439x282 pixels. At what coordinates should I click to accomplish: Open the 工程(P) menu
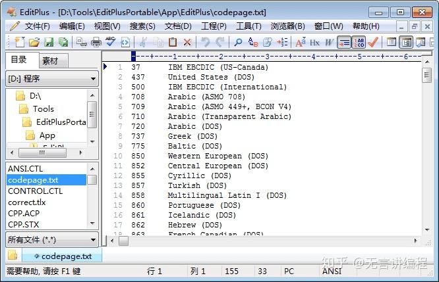tap(214, 26)
